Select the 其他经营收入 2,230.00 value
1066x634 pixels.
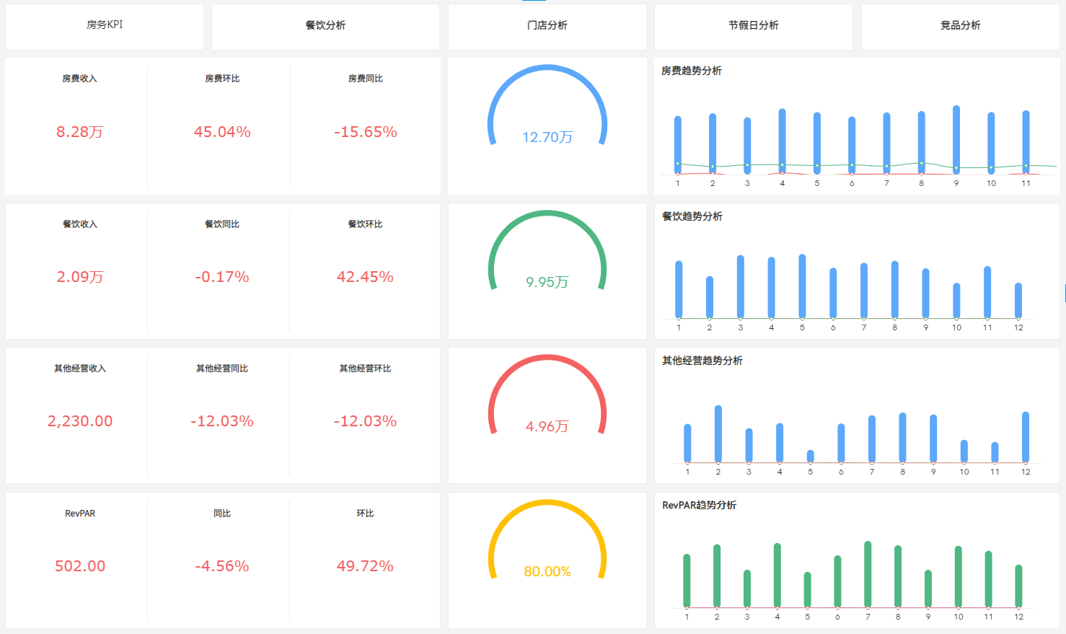80,421
